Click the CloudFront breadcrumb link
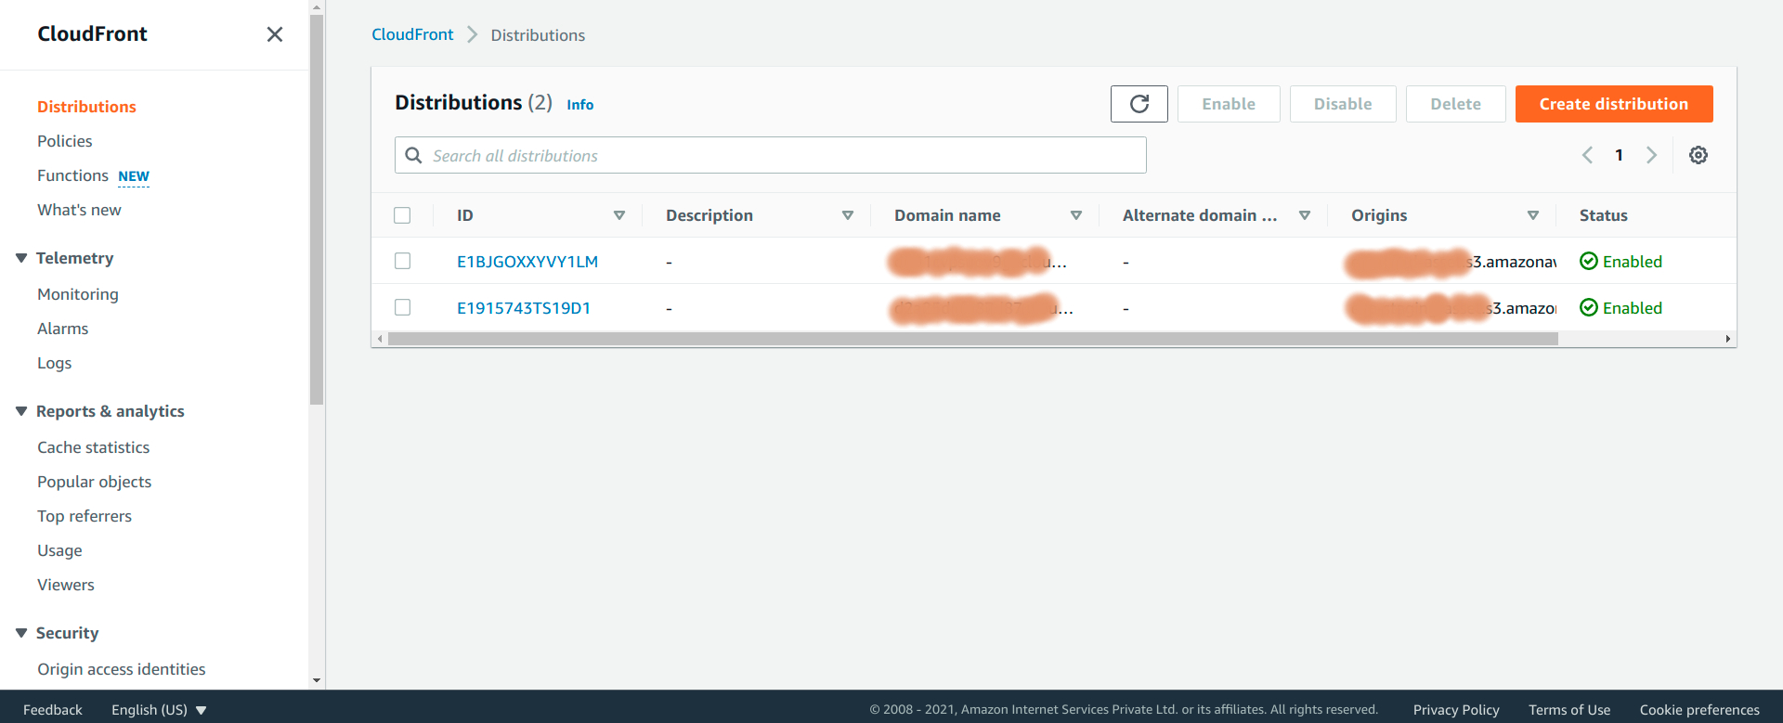 pyautogui.click(x=412, y=34)
